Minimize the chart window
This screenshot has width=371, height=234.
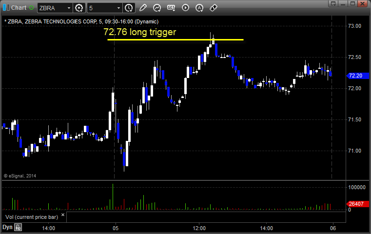pos(343,3)
